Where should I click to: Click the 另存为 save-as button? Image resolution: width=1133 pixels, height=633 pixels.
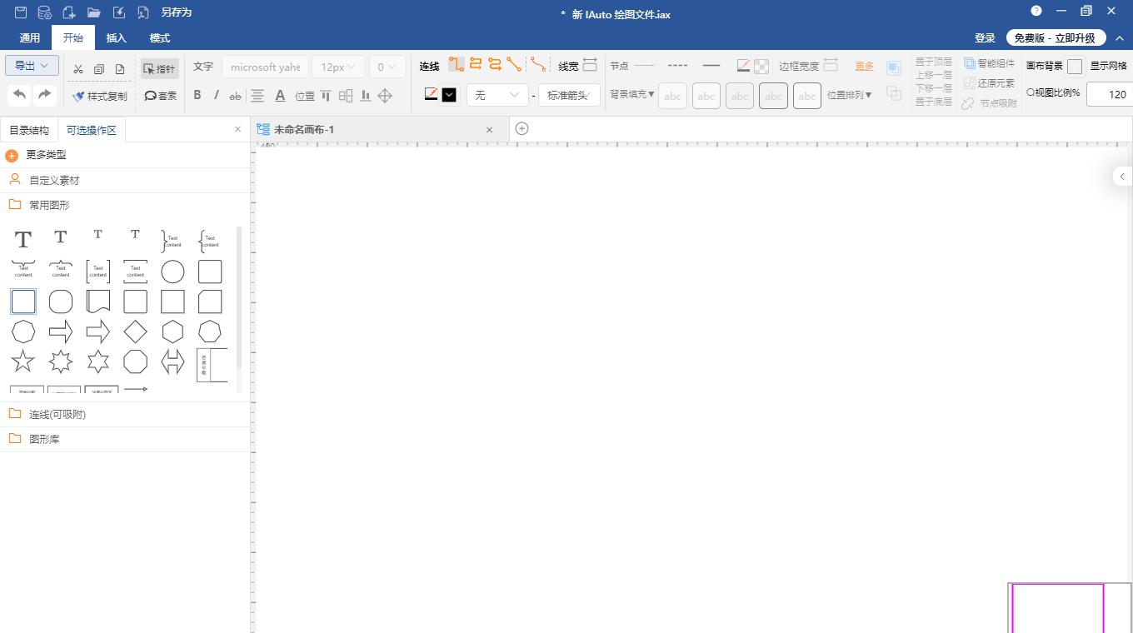pos(177,12)
